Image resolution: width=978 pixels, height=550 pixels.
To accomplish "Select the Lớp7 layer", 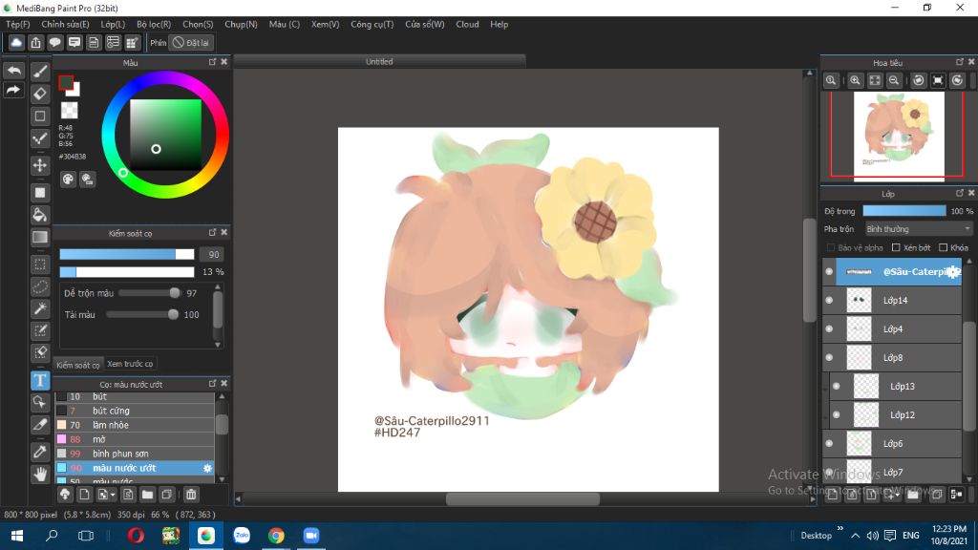I will tap(892, 472).
